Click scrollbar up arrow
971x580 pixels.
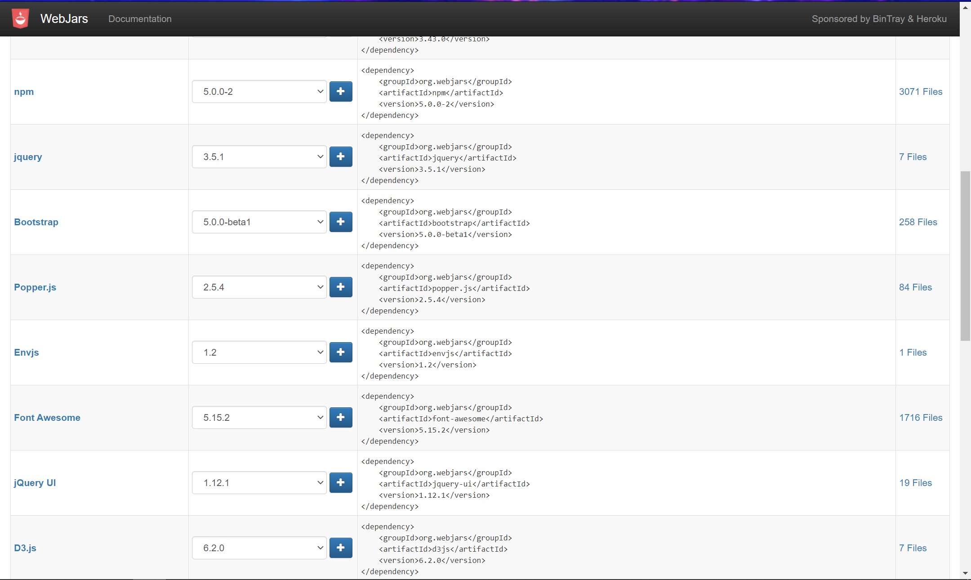(965, 7)
